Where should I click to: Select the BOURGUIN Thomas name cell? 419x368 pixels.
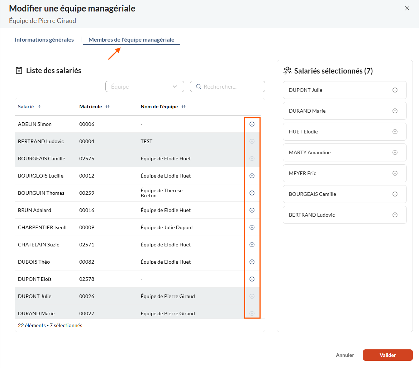(x=41, y=193)
